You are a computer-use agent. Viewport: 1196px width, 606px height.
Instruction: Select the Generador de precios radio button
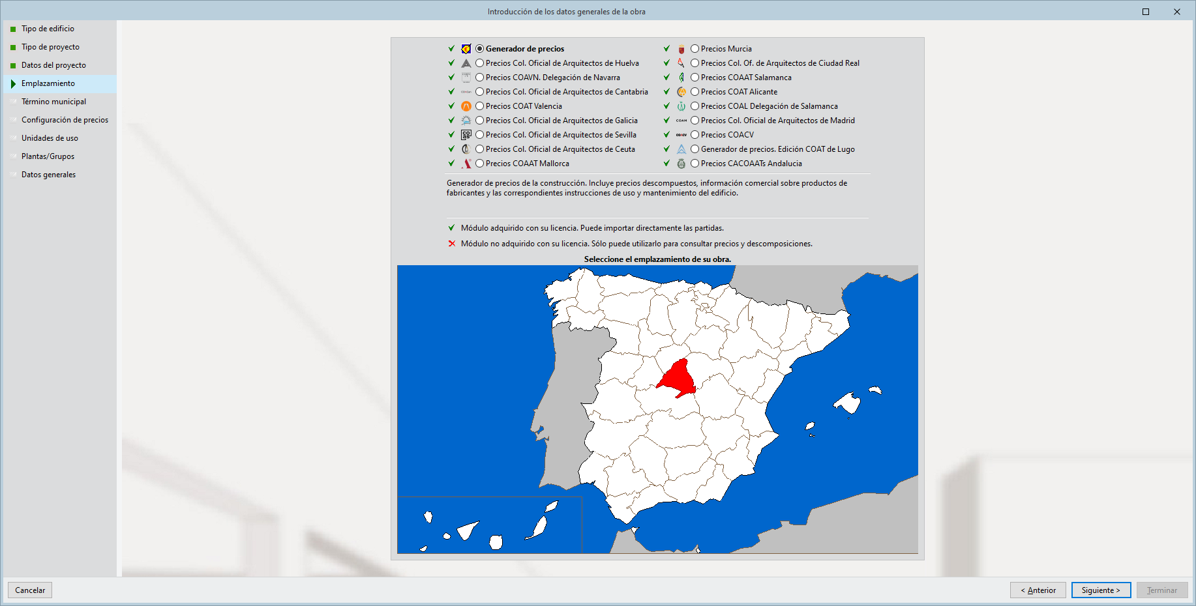pyautogui.click(x=480, y=49)
